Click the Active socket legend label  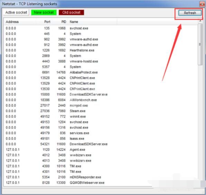tap(16, 12)
